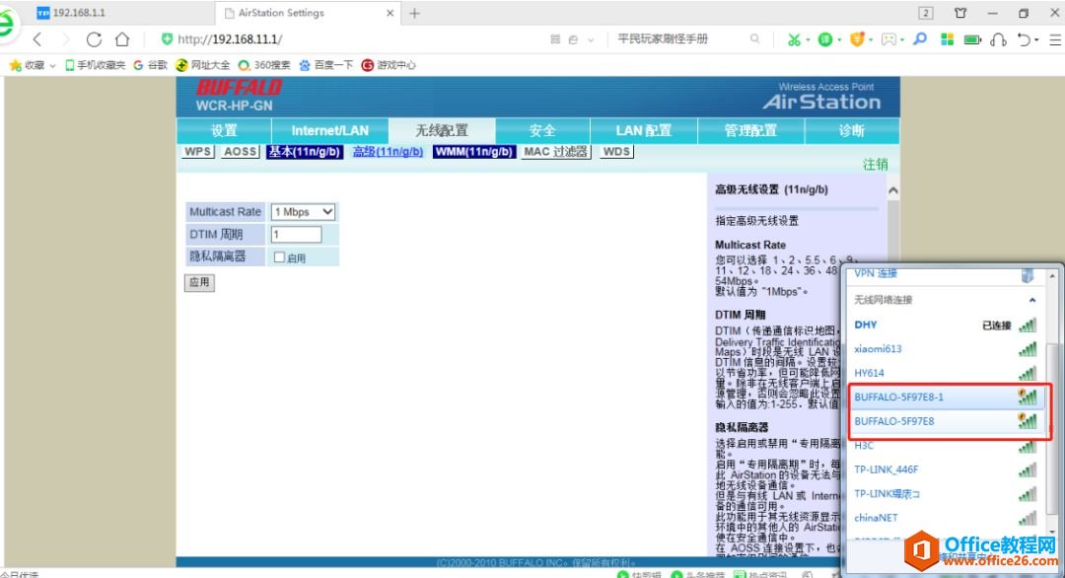Click the DTIM 周期 input field
The image size is (1065, 578).
click(x=296, y=235)
